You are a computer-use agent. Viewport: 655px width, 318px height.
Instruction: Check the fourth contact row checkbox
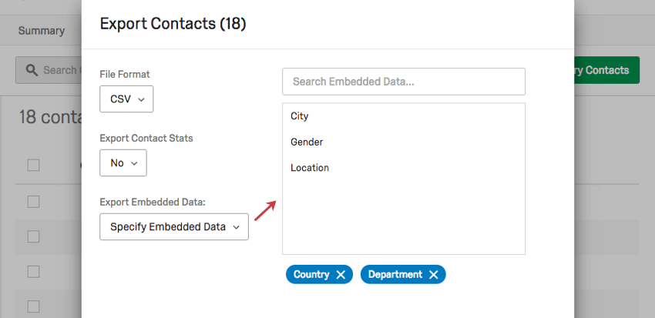pos(33,306)
